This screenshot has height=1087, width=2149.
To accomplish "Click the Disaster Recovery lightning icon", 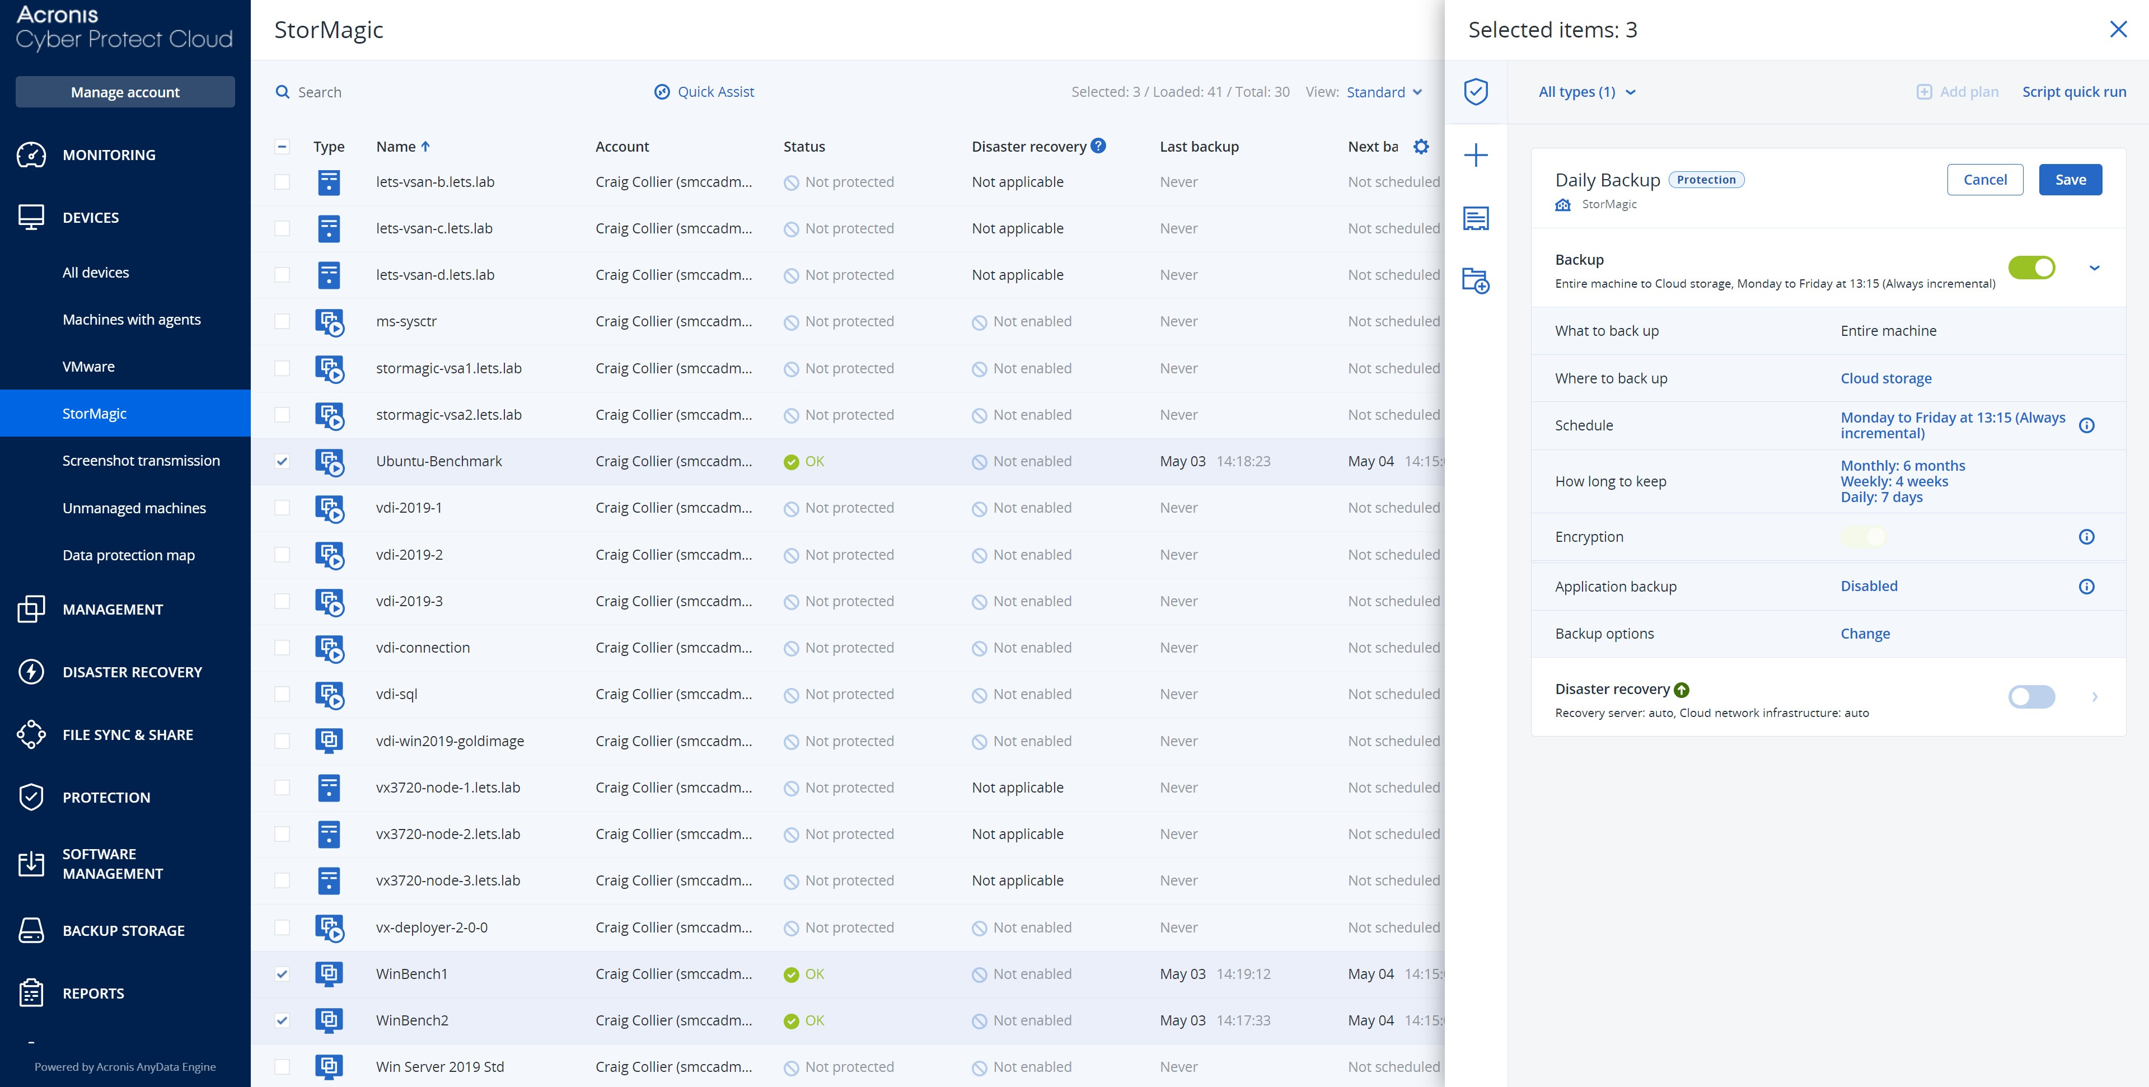I will (x=32, y=672).
